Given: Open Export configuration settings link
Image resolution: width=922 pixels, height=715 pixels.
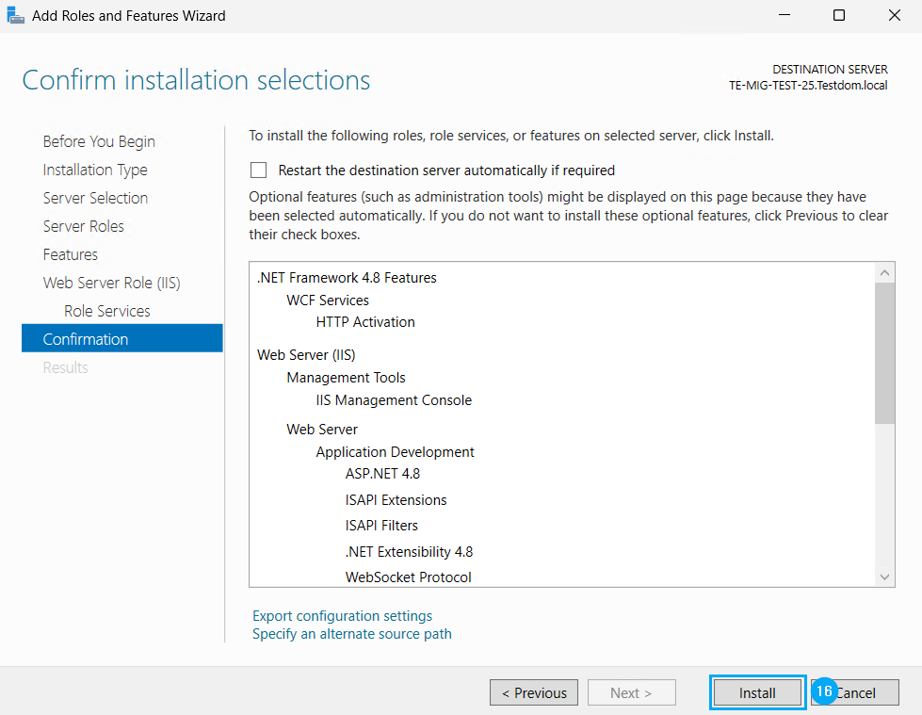Looking at the screenshot, I should [x=342, y=616].
